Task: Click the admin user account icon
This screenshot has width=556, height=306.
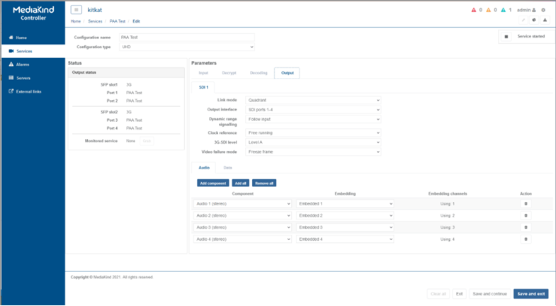Action: click(x=534, y=10)
